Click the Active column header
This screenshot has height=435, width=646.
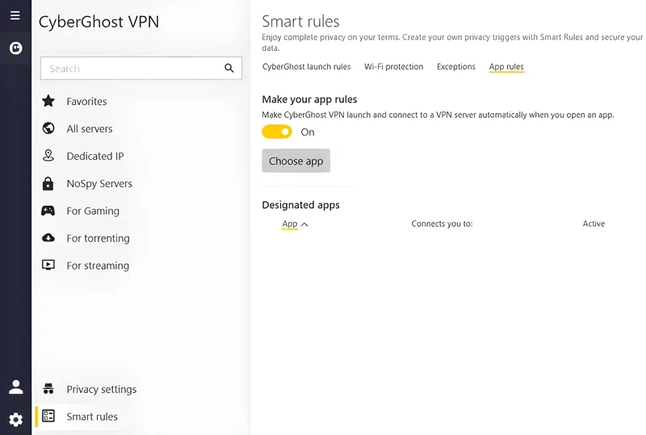click(x=594, y=224)
